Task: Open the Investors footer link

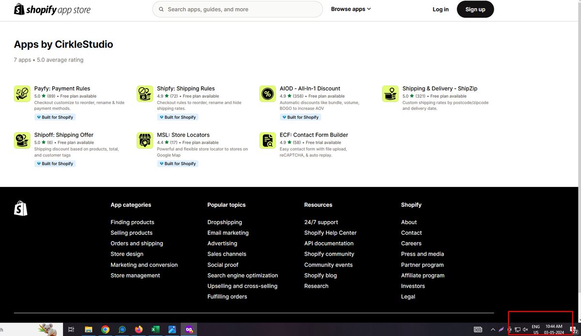Action: coord(413,286)
